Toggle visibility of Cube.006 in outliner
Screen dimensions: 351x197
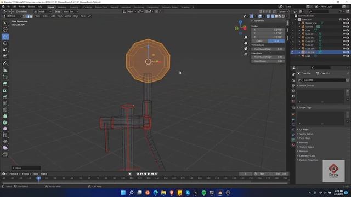344,53
